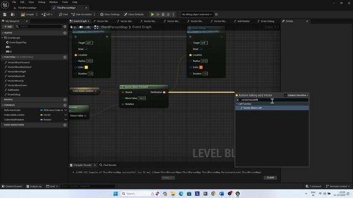The width and height of the screenshot is (353, 198).
Task: Select the VectorMoveLeft function in list
Action: point(16,76)
